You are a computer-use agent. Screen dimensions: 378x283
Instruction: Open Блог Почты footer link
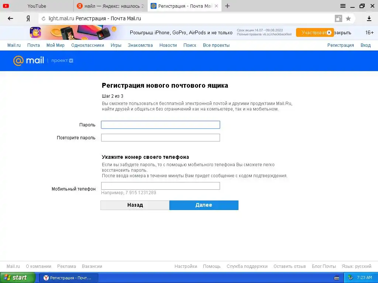tap(324, 266)
